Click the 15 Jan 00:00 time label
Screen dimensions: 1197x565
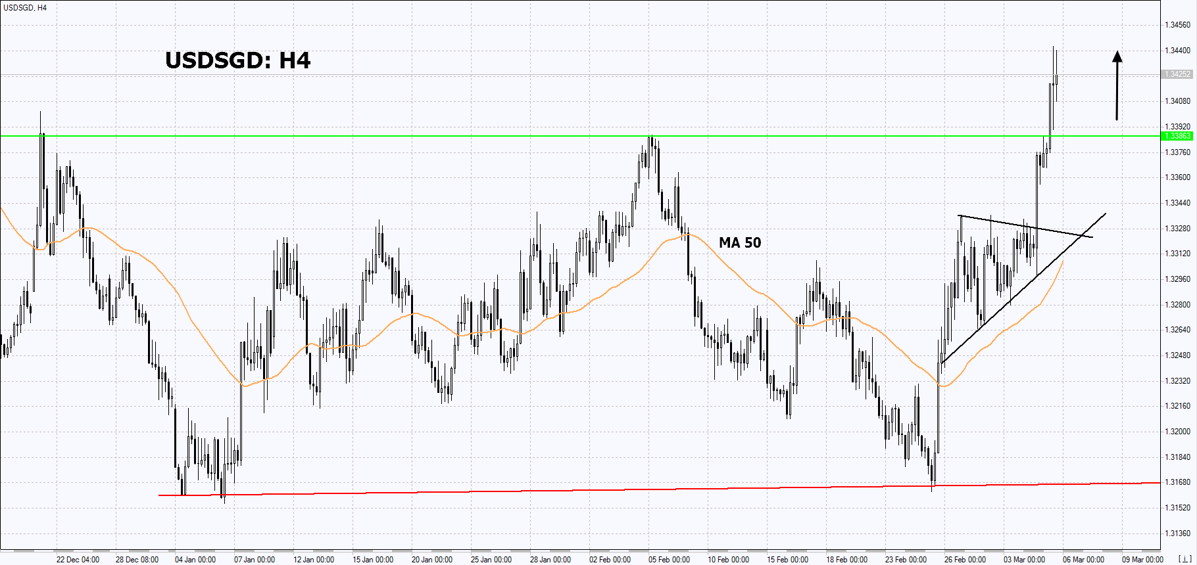tap(373, 560)
